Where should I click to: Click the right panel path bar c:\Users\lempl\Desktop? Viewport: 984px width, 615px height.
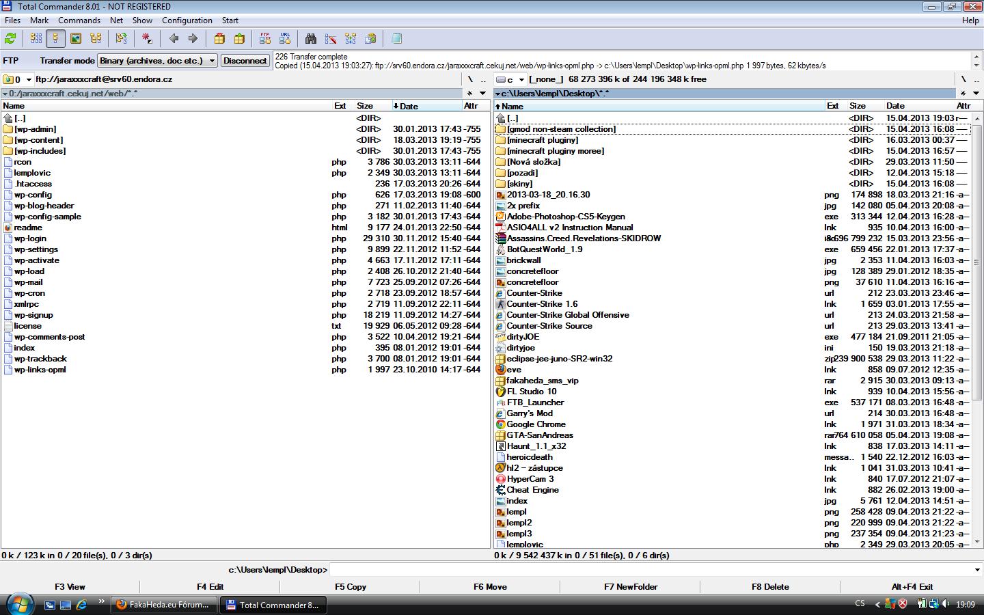click(x=724, y=94)
